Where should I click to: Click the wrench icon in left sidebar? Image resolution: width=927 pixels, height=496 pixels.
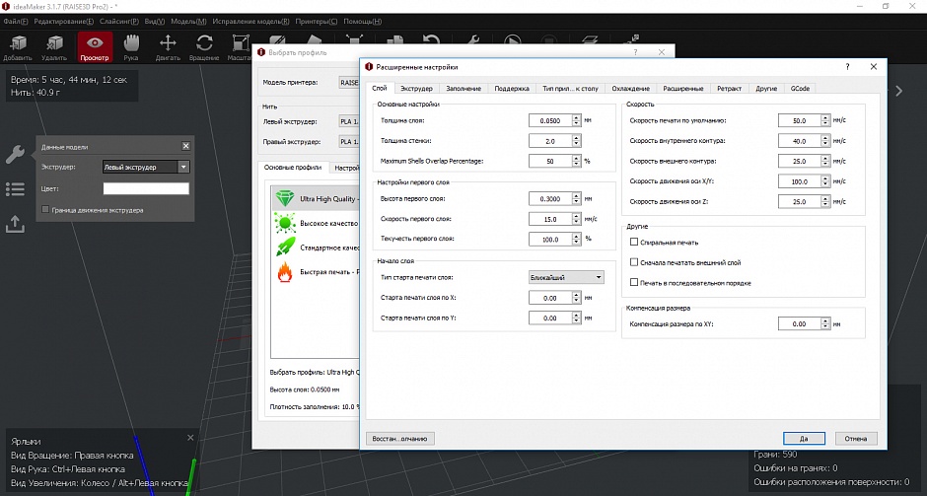pyautogui.click(x=15, y=155)
